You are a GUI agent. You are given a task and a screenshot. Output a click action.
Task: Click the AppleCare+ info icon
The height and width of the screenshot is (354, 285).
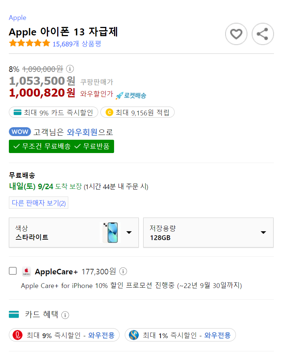coord(123,271)
